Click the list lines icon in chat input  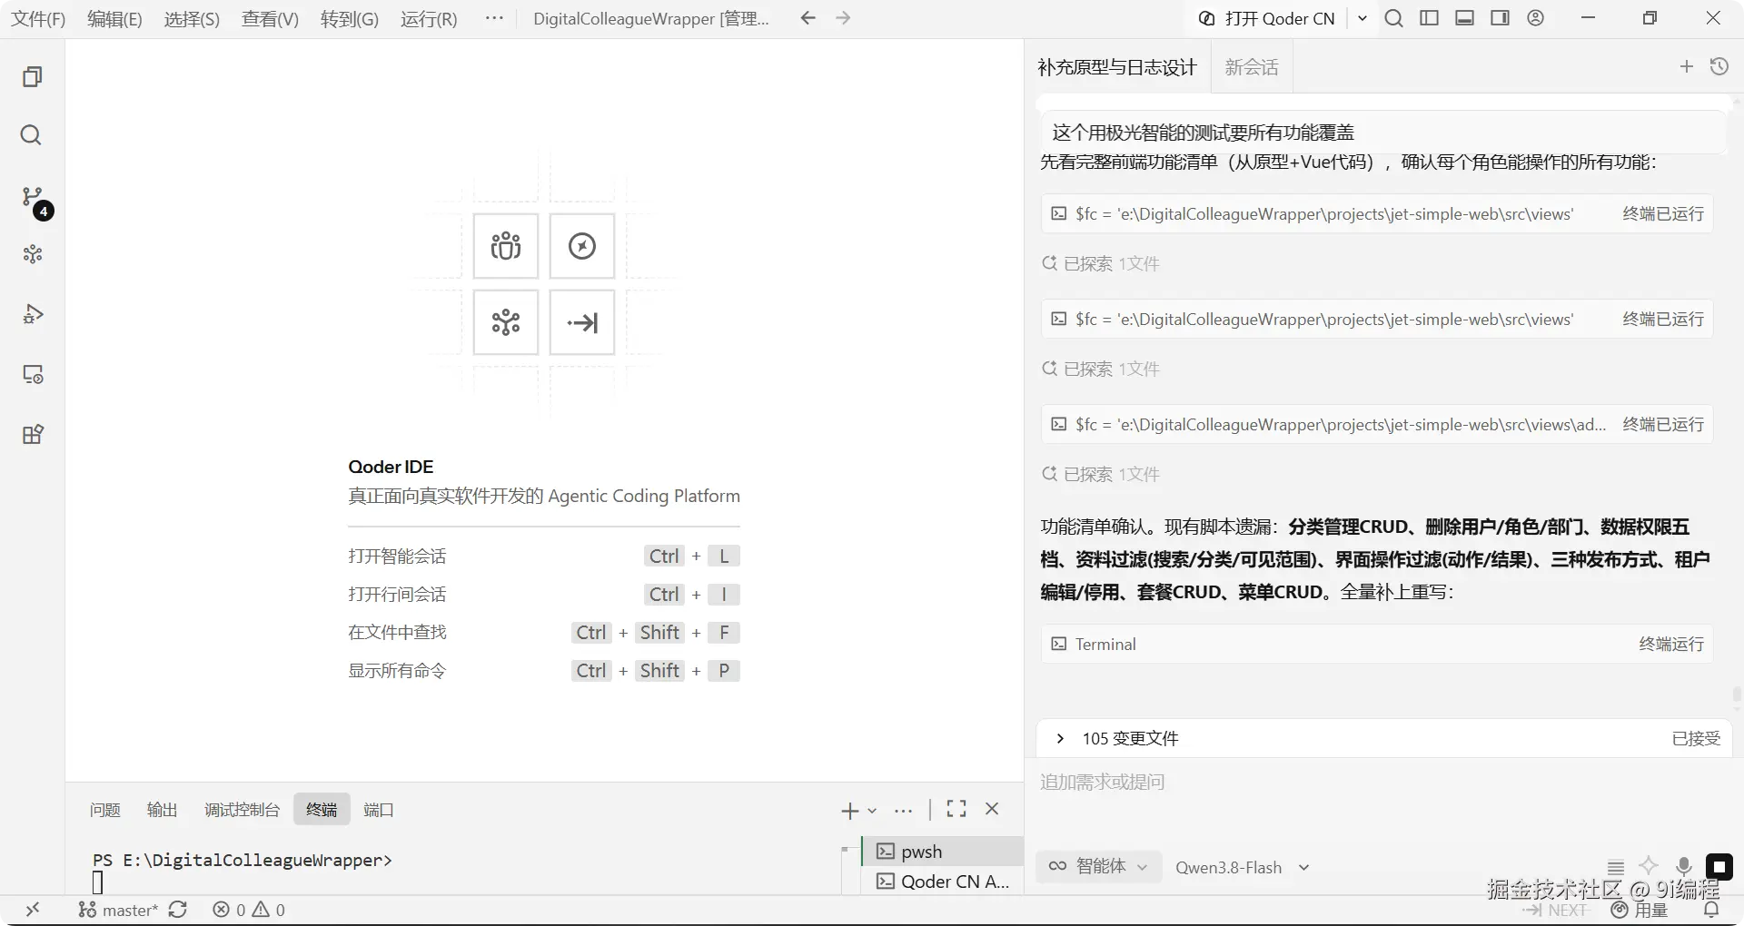click(1616, 867)
